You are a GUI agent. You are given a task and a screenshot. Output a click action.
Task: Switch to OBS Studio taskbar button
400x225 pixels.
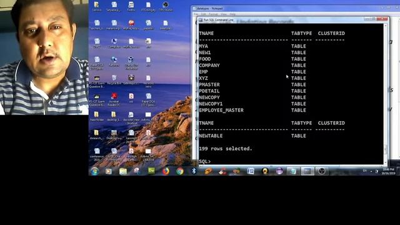[321, 171]
